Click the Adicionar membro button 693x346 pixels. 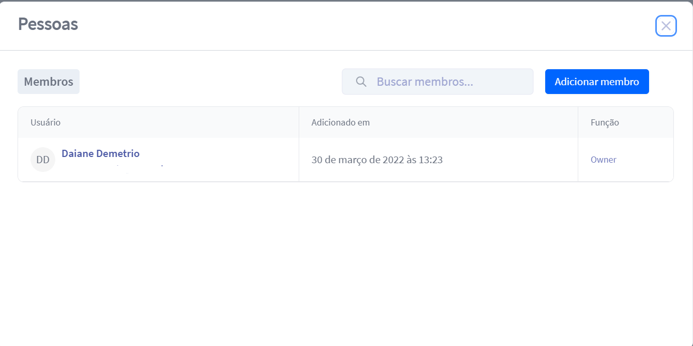tap(597, 82)
